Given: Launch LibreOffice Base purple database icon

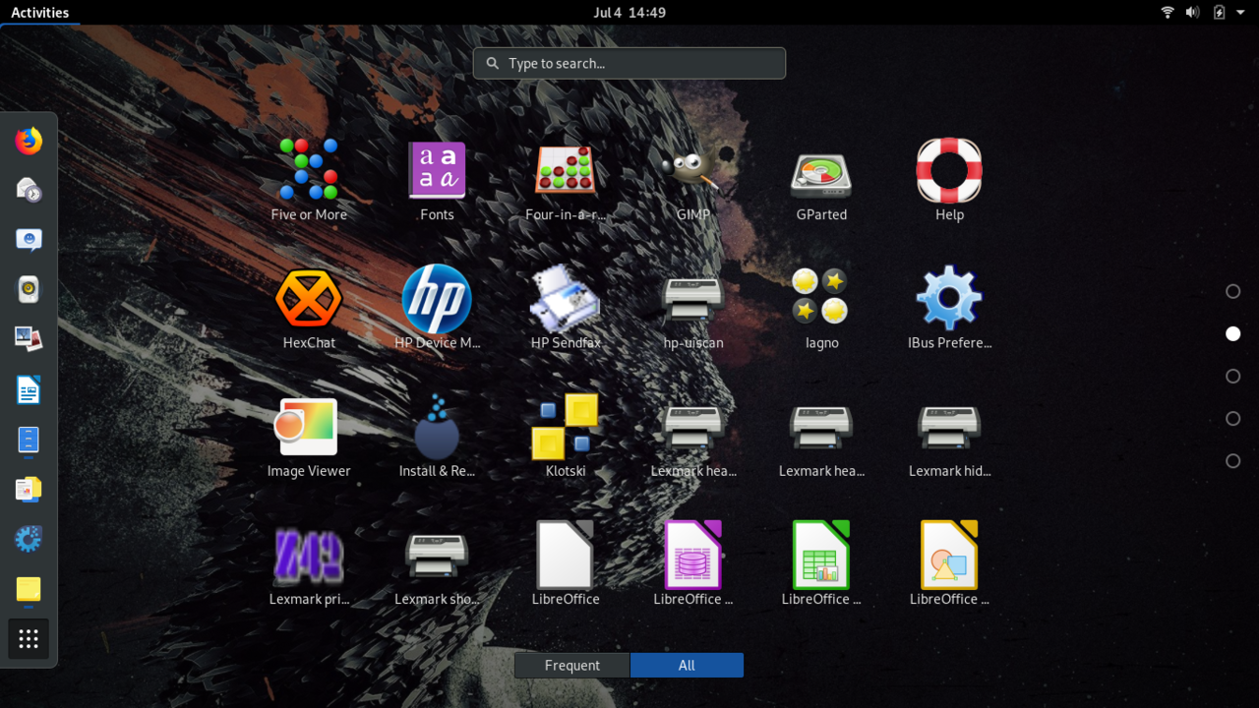Looking at the screenshot, I should (693, 563).
